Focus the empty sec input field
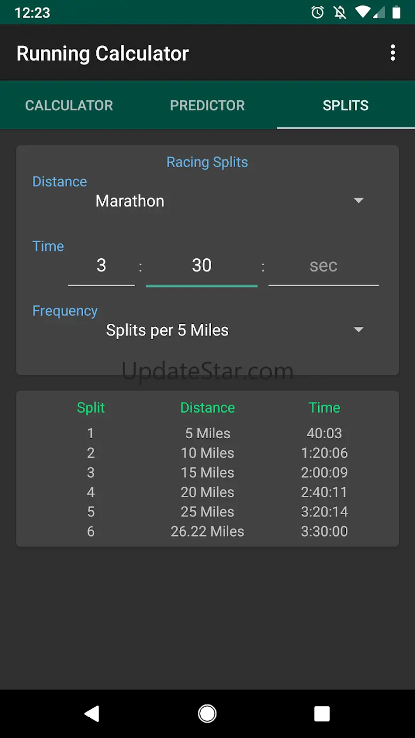This screenshot has height=738, width=415. pos(323,265)
